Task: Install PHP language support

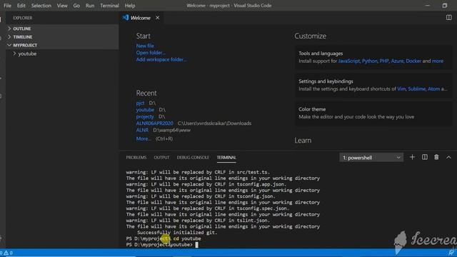Action: tap(384, 61)
